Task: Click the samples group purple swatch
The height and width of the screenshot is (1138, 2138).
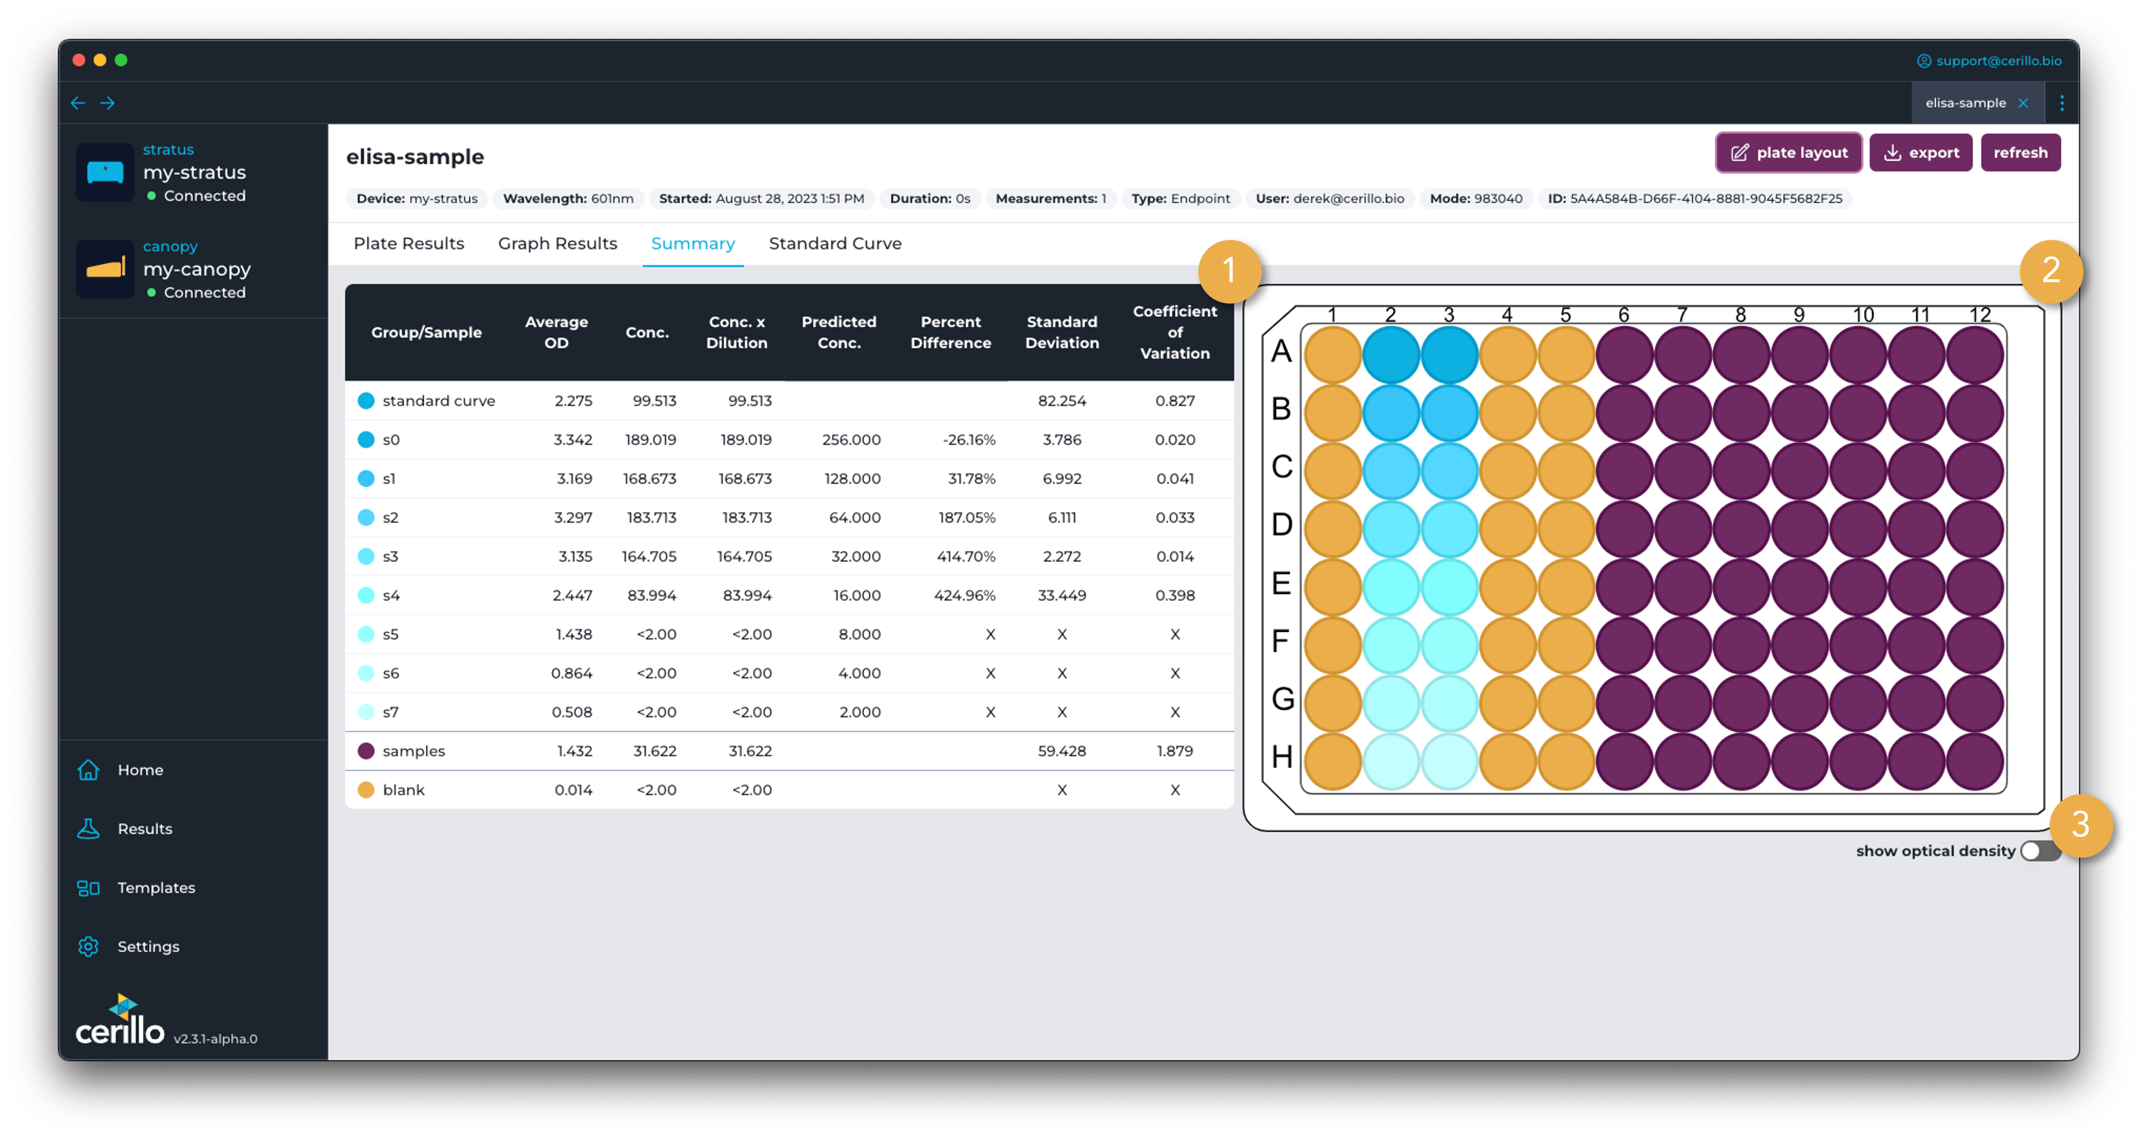Action: tap(366, 750)
